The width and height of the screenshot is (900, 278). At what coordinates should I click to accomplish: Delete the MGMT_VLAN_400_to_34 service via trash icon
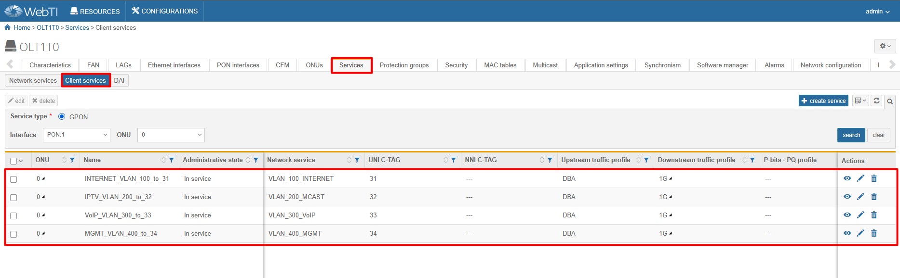873,233
